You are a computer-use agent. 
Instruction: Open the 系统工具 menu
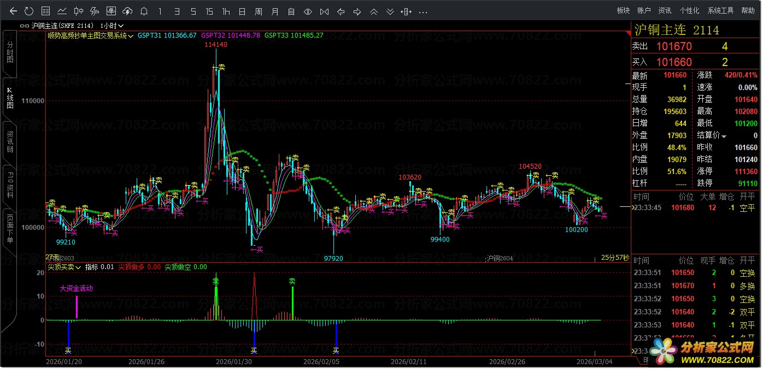[x=720, y=11]
